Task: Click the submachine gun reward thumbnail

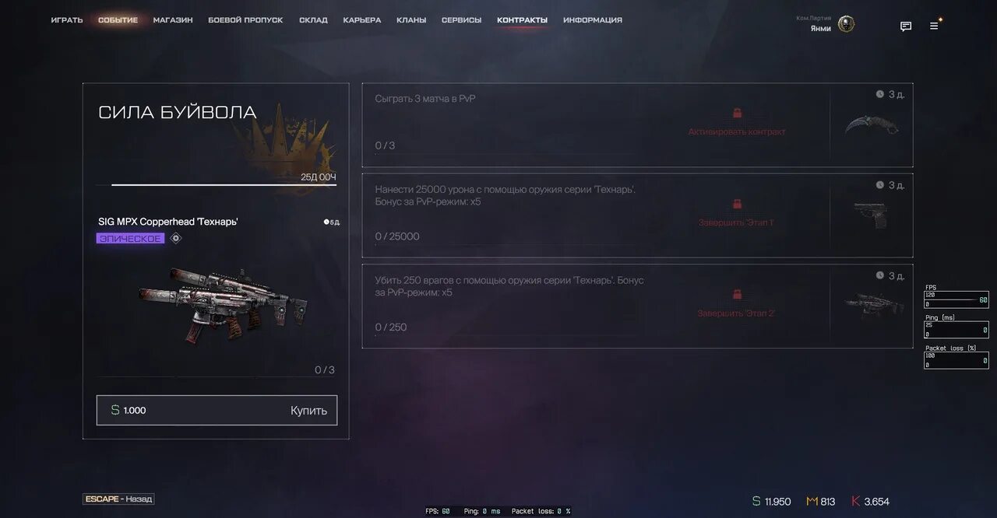Action: pyautogui.click(x=872, y=305)
